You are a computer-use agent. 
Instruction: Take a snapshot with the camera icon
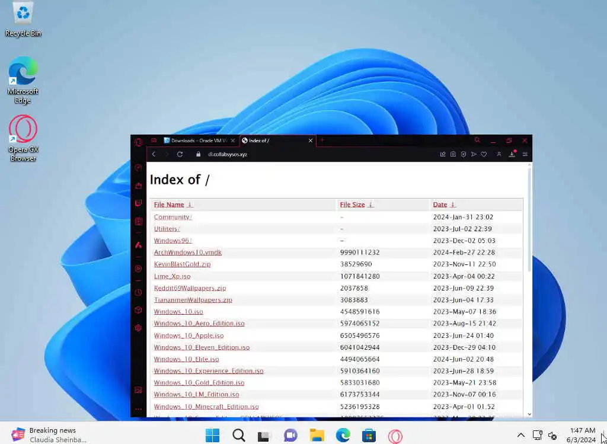(x=453, y=154)
